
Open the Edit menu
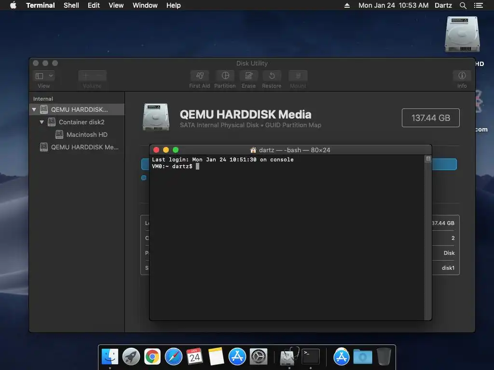pyautogui.click(x=94, y=5)
